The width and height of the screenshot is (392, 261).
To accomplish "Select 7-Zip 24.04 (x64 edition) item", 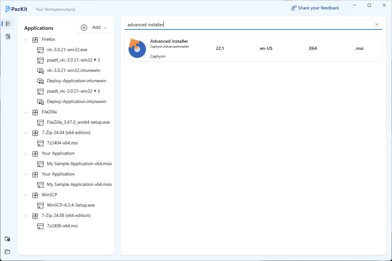I will pos(66,132).
